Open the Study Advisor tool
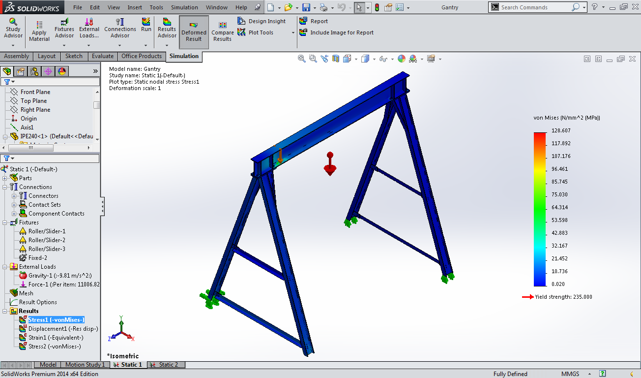Viewport: 641px width, 378px height. coord(13,28)
